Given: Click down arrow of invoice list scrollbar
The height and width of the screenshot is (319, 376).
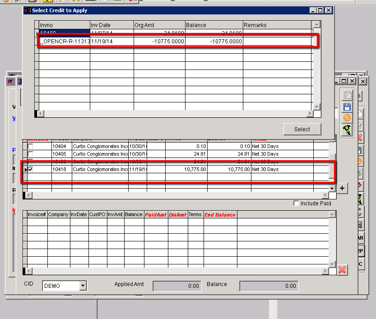Looking at the screenshot, I should (x=332, y=188).
